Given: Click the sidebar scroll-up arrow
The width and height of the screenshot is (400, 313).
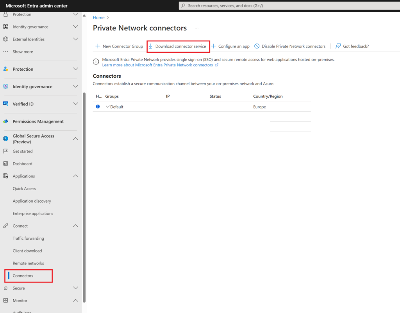Looking at the screenshot, I should point(84,16).
